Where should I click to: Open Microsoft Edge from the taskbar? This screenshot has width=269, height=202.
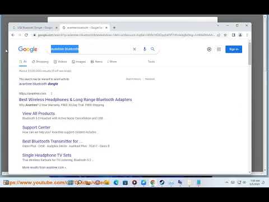point(116,182)
